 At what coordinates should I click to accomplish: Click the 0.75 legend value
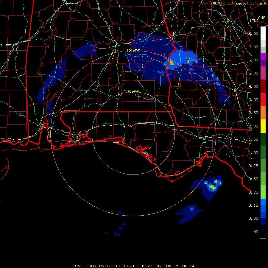[253, 166]
